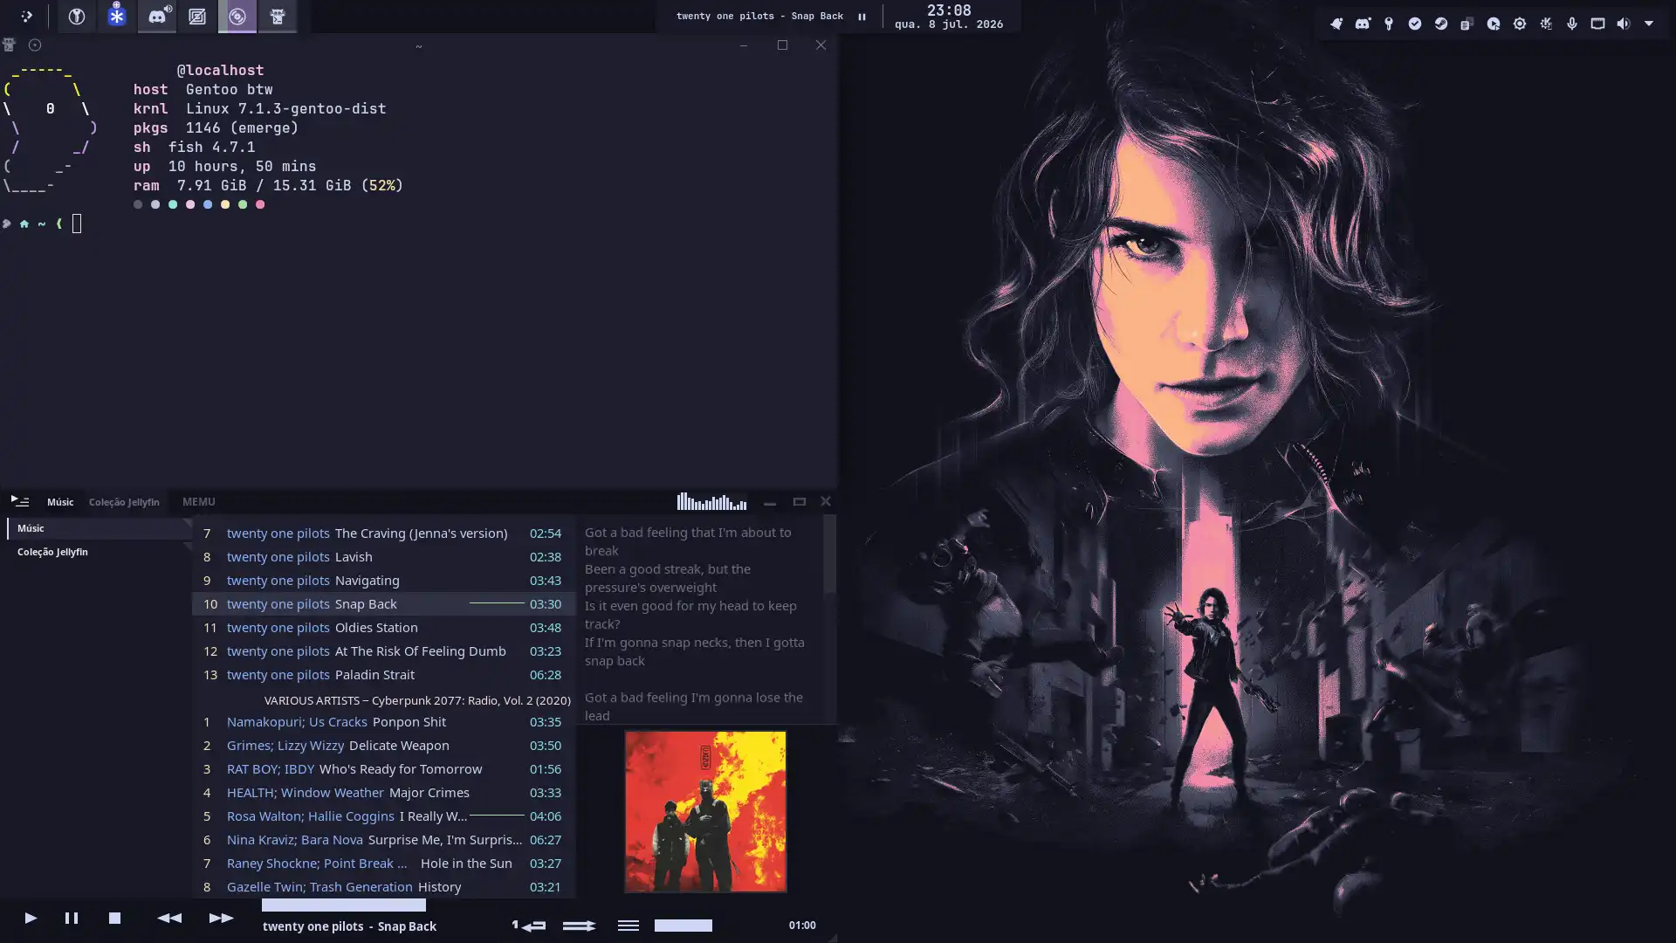Select track The Craving (Jenna's version)
Viewport: 1676px width, 943px height.
pos(384,533)
